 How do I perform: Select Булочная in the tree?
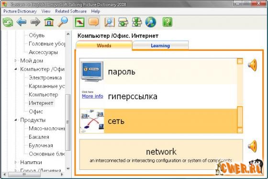pos(41,145)
